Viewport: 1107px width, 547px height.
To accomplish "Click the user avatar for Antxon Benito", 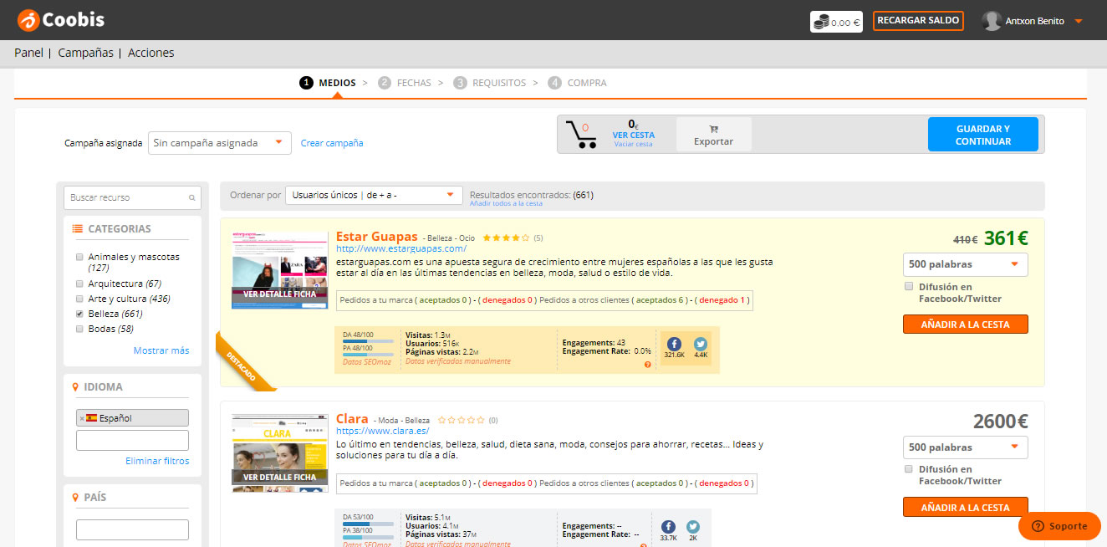I will (992, 20).
